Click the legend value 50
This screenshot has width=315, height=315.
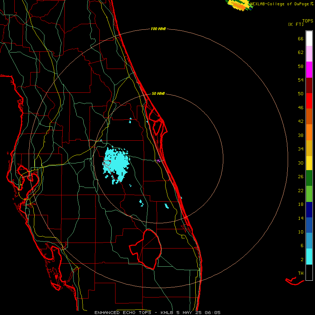pyautogui.click(x=301, y=94)
